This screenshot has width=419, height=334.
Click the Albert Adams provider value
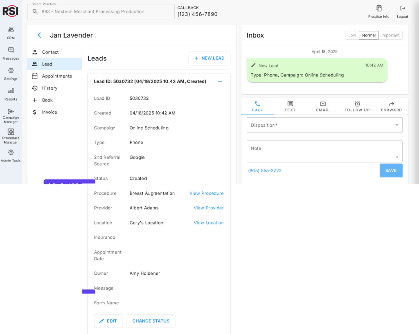(x=144, y=208)
